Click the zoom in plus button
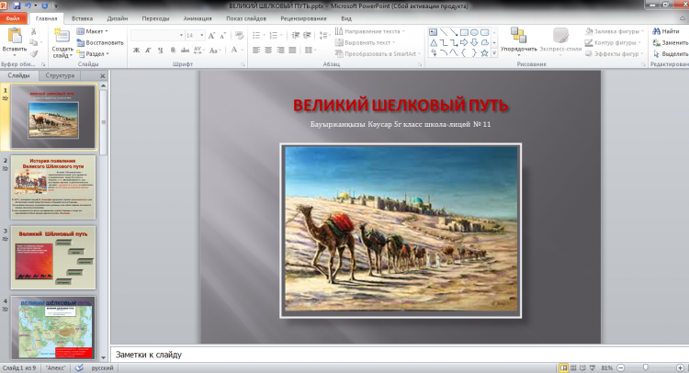 (x=680, y=367)
